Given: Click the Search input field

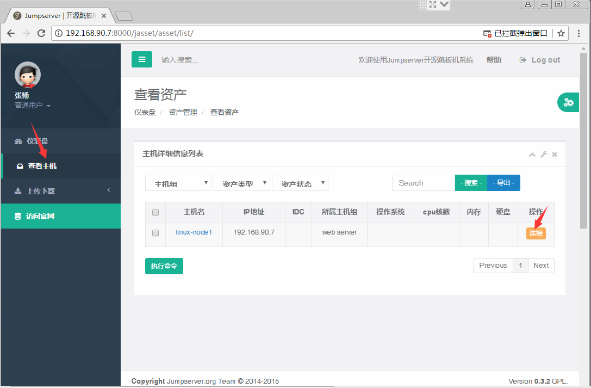Looking at the screenshot, I should 423,183.
